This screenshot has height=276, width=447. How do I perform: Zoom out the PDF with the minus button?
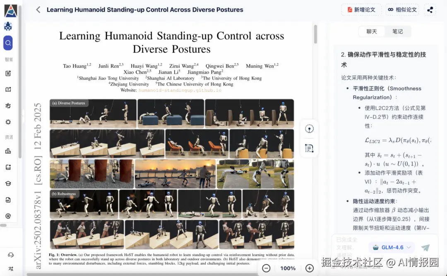click(266, 268)
